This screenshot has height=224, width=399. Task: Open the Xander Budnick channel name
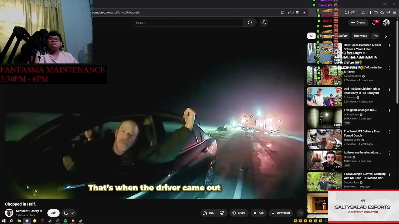(353, 76)
